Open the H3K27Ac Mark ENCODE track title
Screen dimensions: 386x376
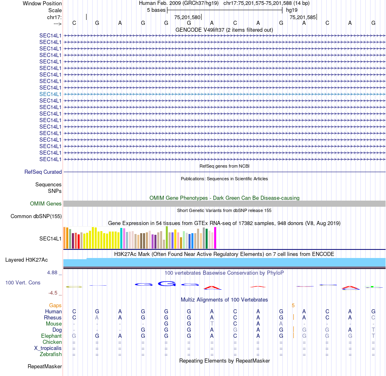tap(224, 254)
